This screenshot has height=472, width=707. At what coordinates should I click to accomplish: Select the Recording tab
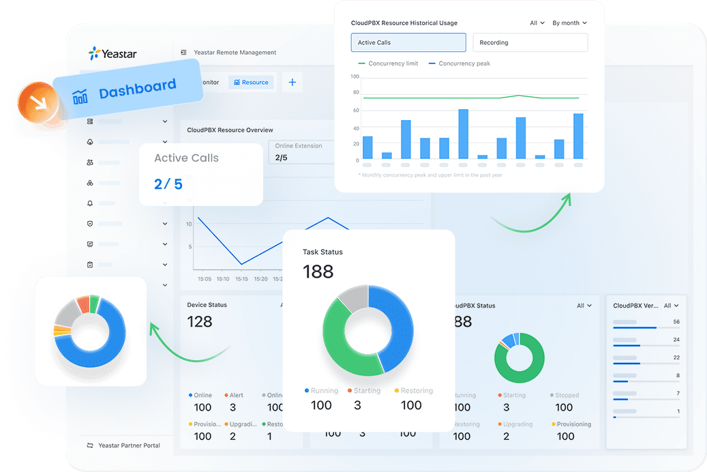pyautogui.click(x=530, y=42)
